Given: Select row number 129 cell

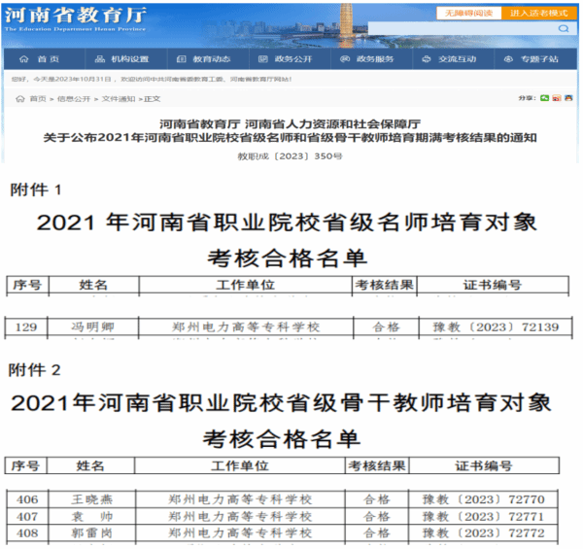Looking at the screenshot, I should 26,327.
